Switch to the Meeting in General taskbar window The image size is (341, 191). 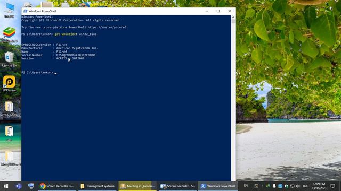(x=137, y=186)
